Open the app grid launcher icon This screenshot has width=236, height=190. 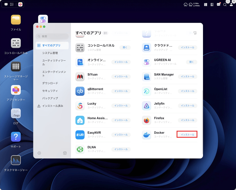click(12, 4)
